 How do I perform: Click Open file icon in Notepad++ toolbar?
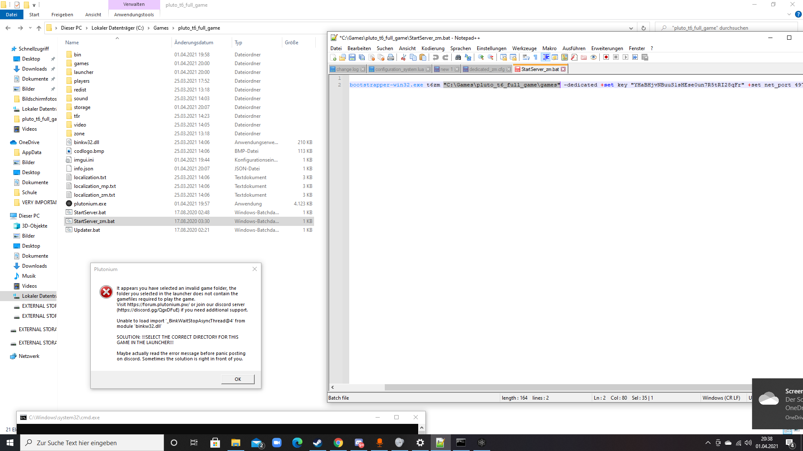point(343,57)
